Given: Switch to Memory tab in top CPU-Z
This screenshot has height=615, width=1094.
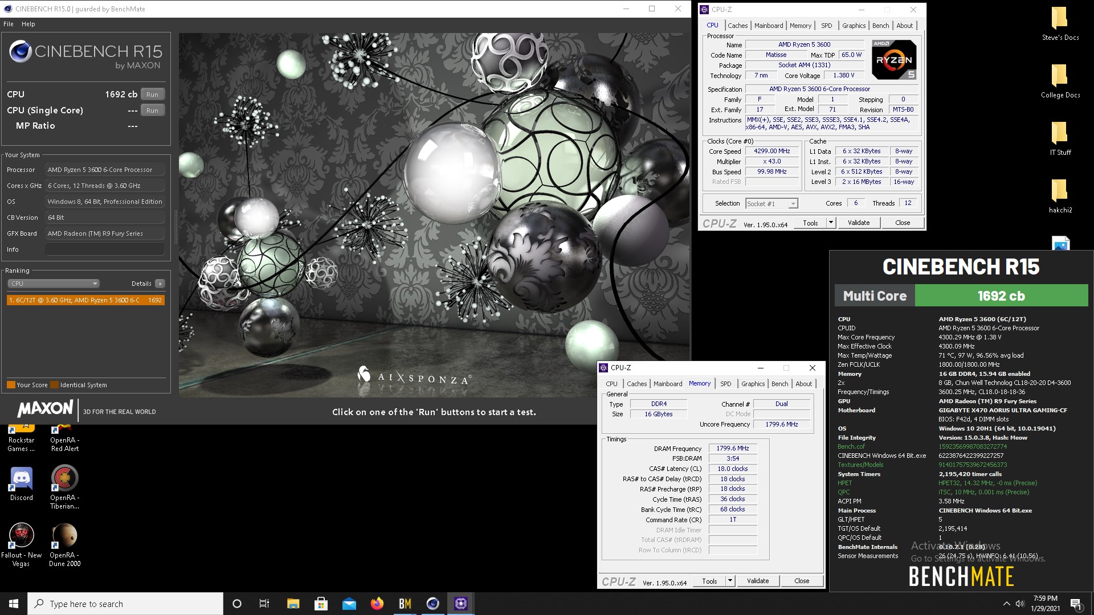Looking at the screenshot, I should (800, 26).
